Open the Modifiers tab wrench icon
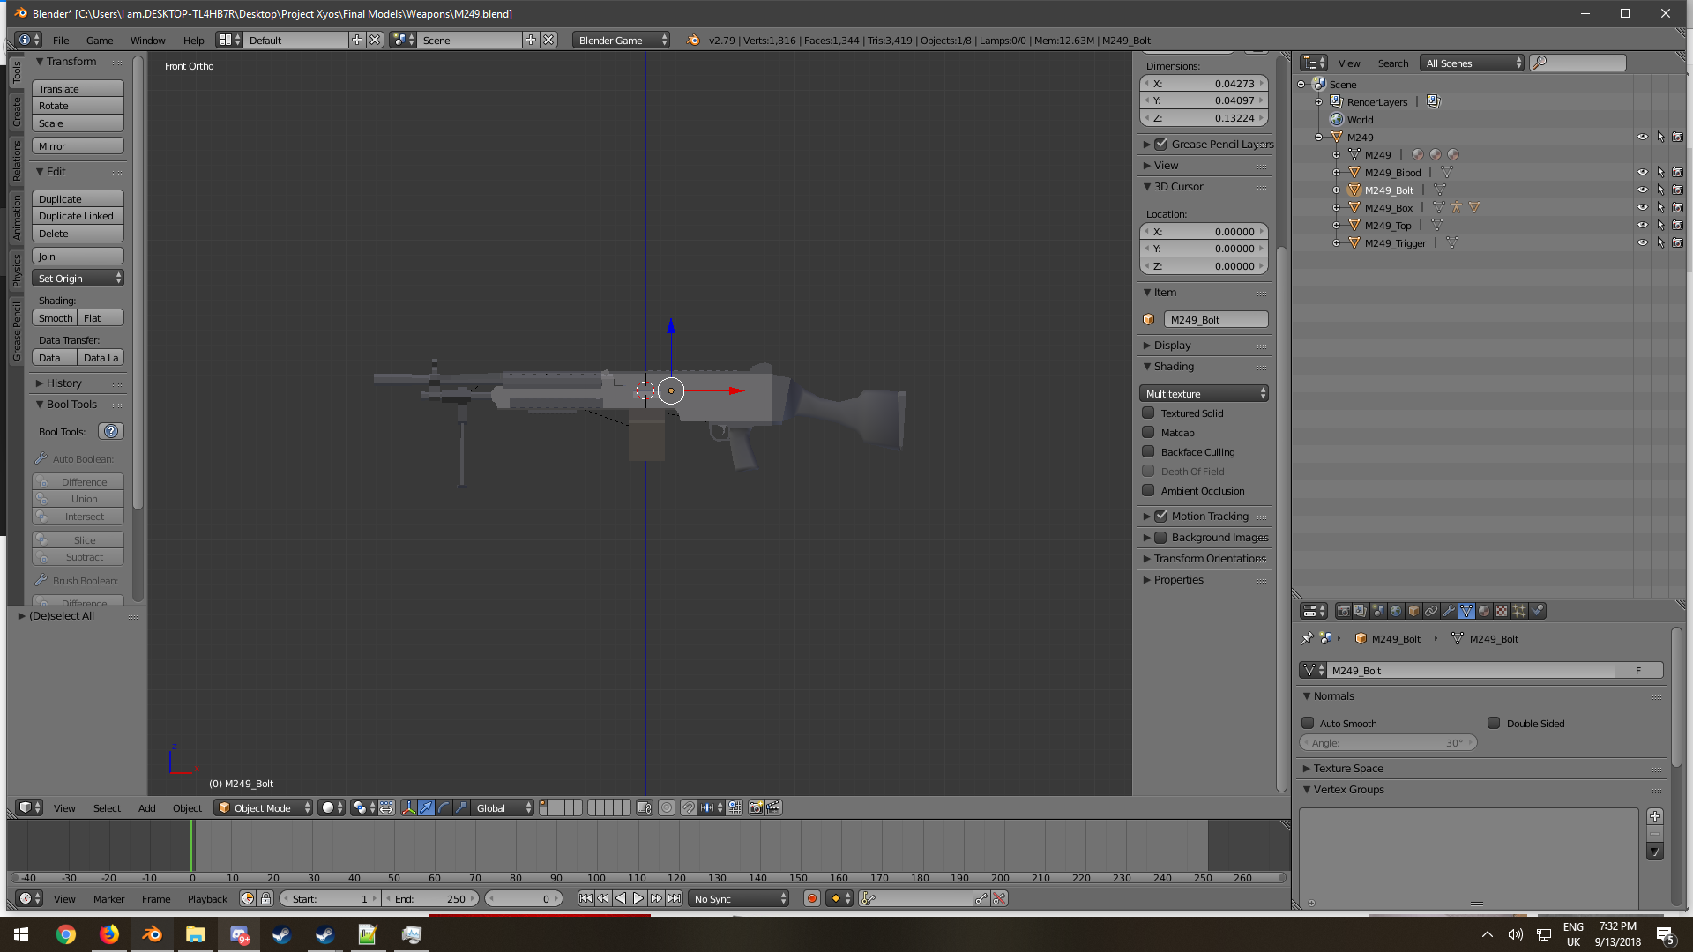1693x952 pixels. (x=1449, y=611)
